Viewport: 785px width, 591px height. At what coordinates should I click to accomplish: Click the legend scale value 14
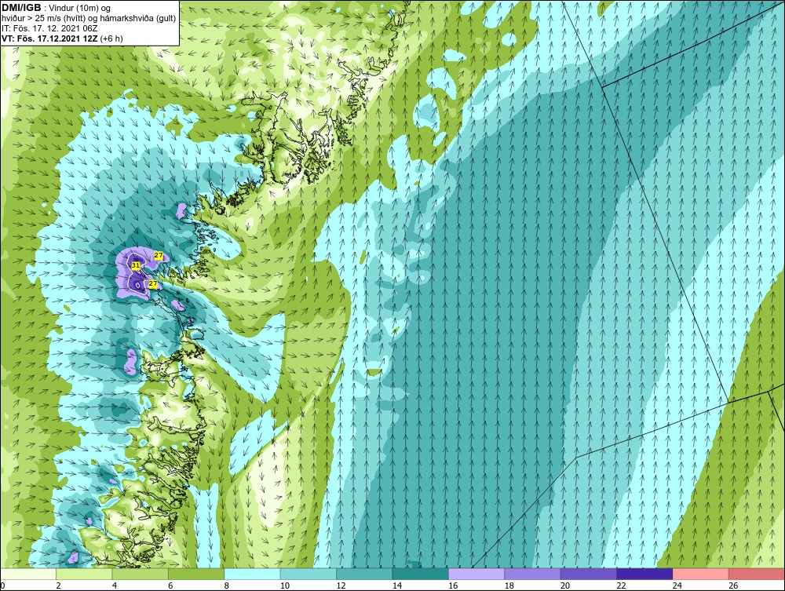pyautogui.click(x=397, y=586)
